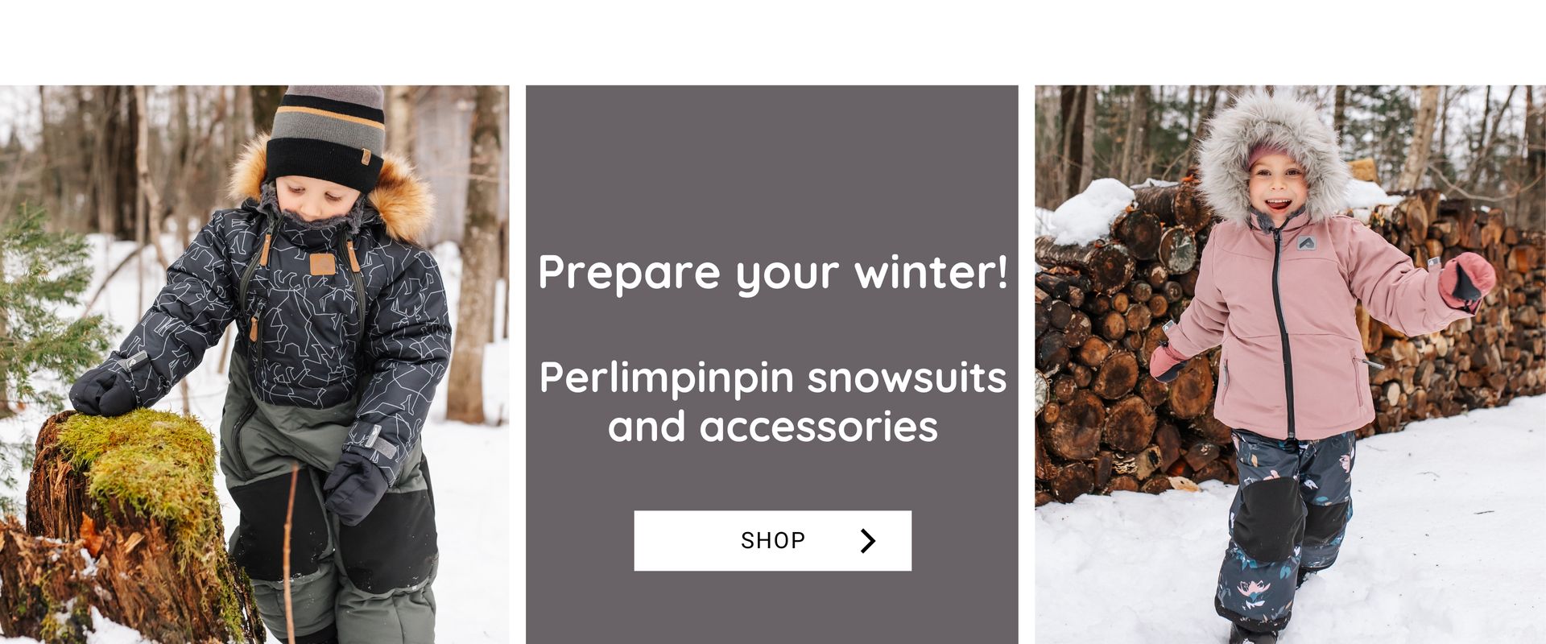Open the boy in snowsuit photo
This screenshot has height=644, width=1546.
(x=254, y=365)
